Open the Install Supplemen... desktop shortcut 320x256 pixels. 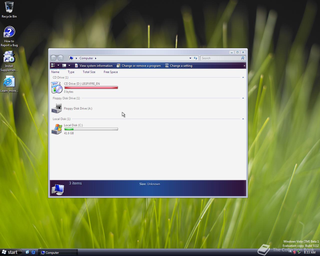[9, 61]
